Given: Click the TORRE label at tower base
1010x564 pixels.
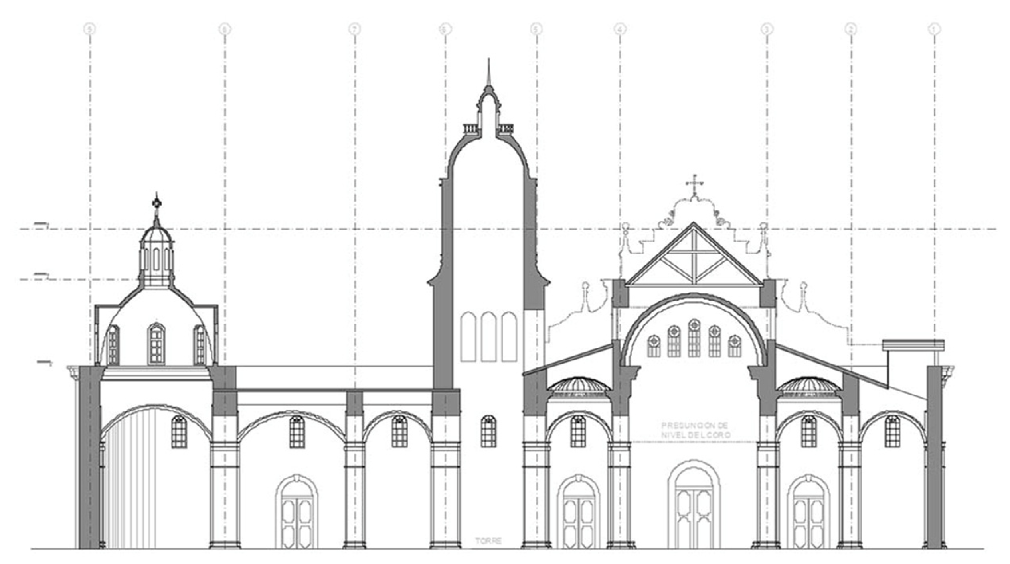Looking at the screenshot, I should point(488,541).
